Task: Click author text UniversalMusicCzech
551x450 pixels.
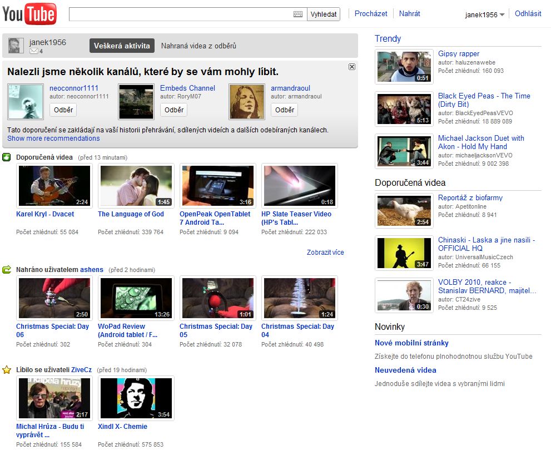Action: point(484,258)
